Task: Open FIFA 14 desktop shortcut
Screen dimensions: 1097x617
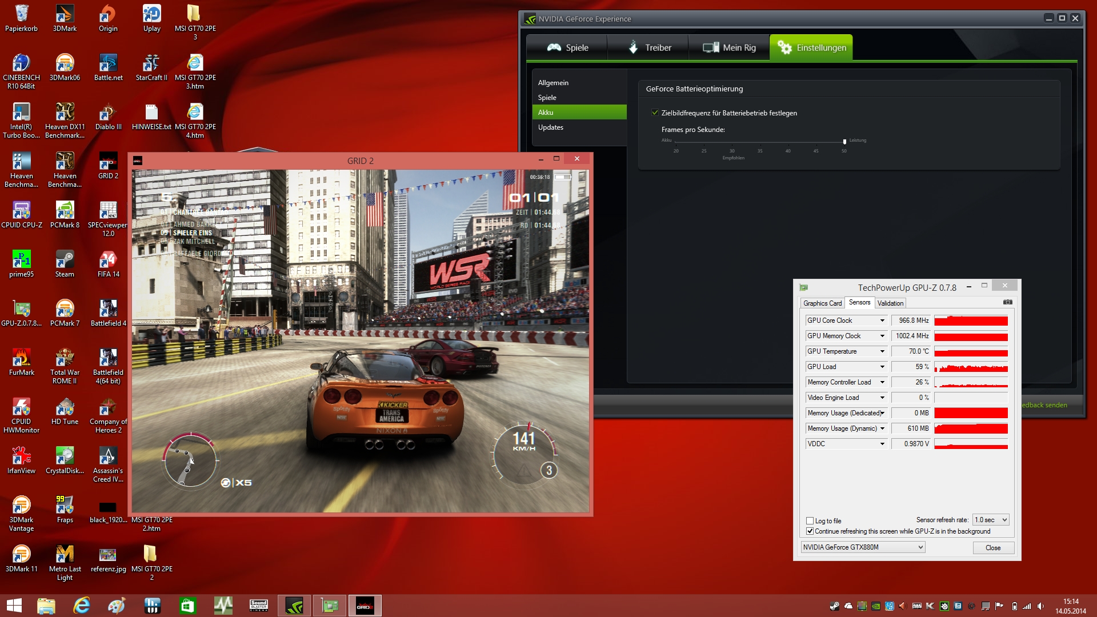Action: coord(108,263)
